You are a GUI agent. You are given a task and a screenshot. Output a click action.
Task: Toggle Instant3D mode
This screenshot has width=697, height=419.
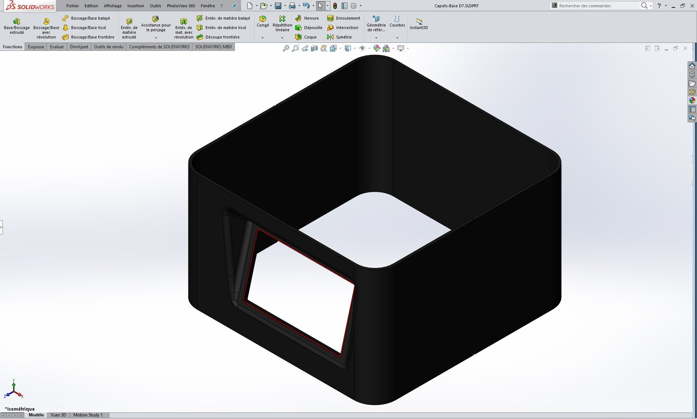[x=419, y=24]
